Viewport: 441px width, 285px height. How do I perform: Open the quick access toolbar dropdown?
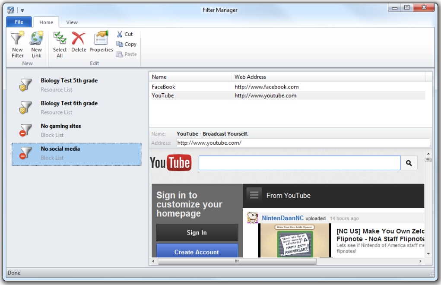(x=22, y=11)
